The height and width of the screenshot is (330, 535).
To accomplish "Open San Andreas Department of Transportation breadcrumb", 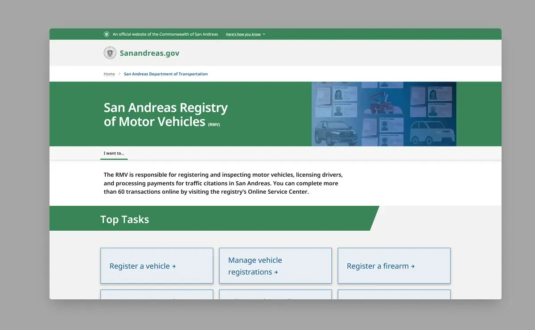I will tap(166, 74).
